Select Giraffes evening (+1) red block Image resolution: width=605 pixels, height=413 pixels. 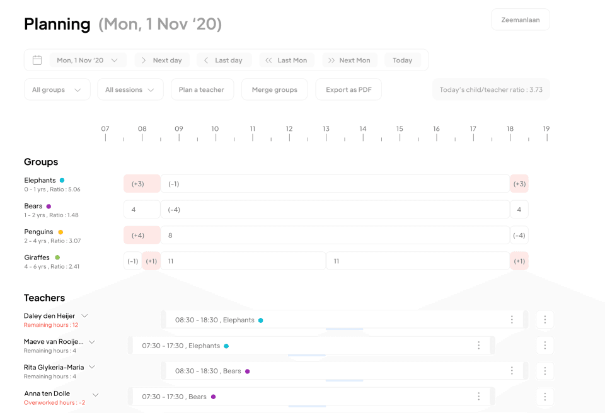(x=519, y=261)
